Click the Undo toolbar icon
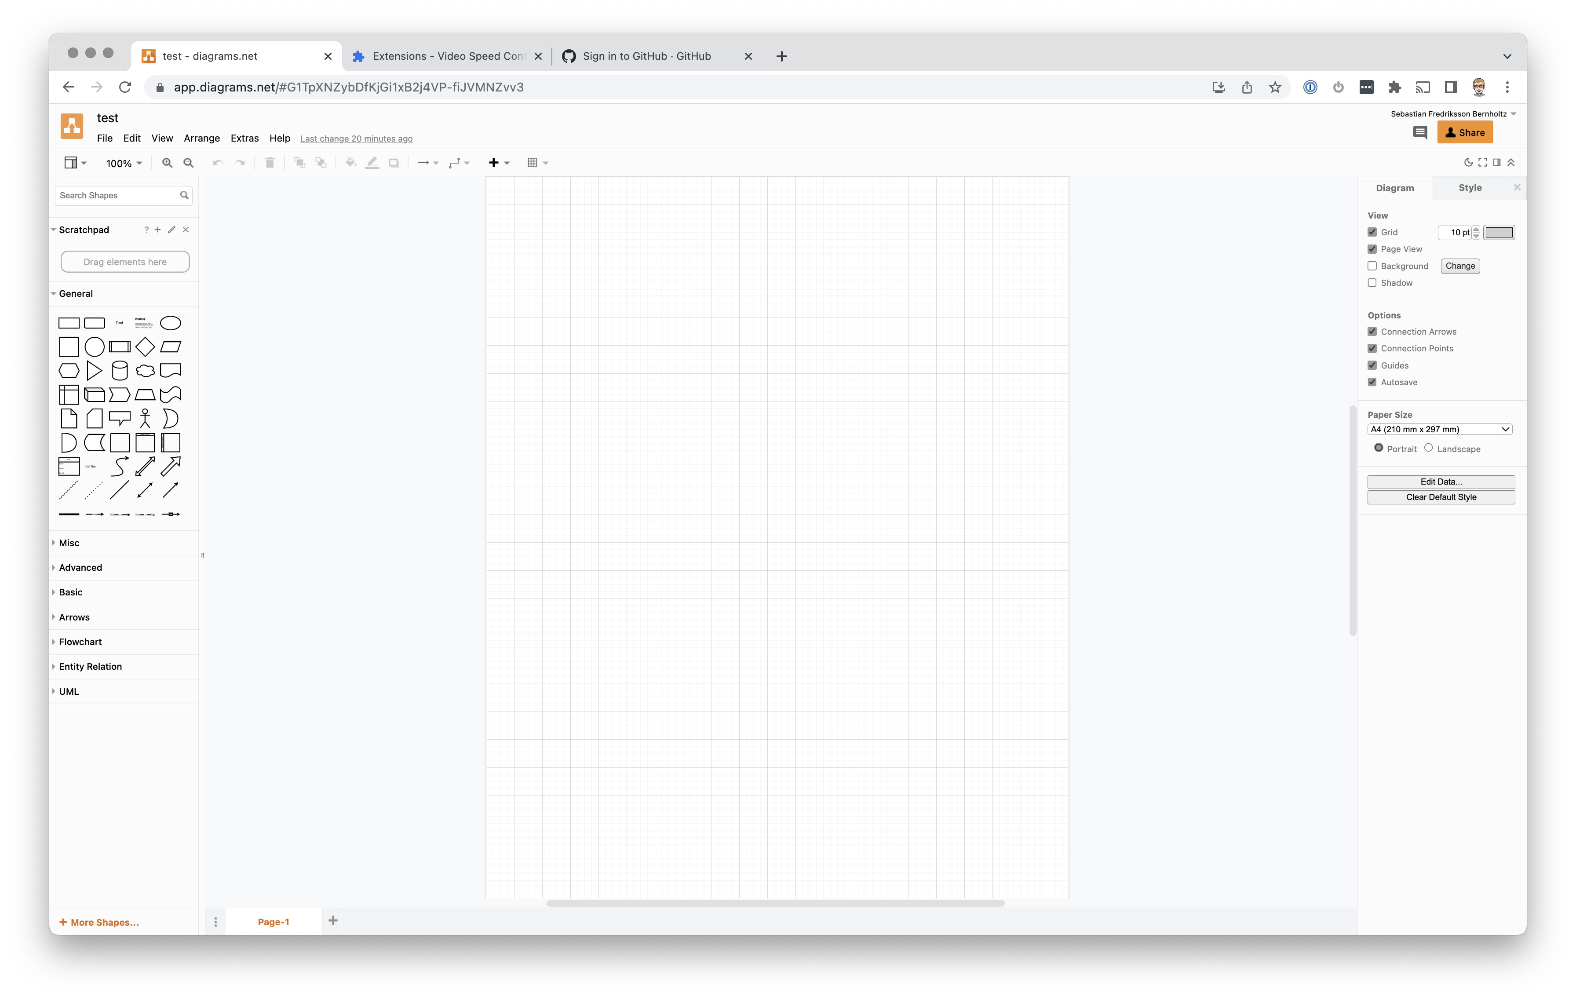 pyautogui.click(x=217, y=162)
